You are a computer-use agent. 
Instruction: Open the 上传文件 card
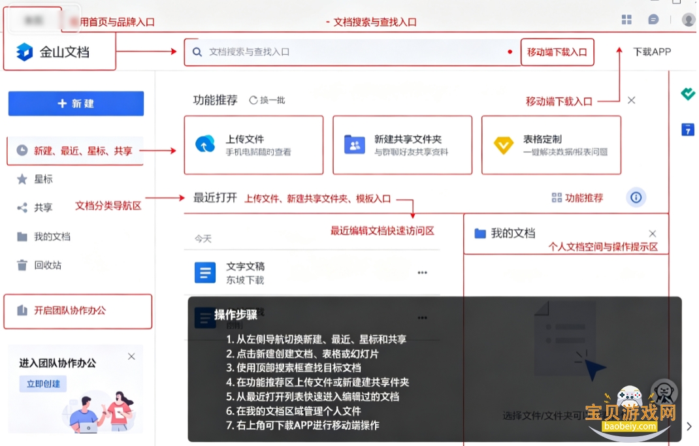(253, 145)
